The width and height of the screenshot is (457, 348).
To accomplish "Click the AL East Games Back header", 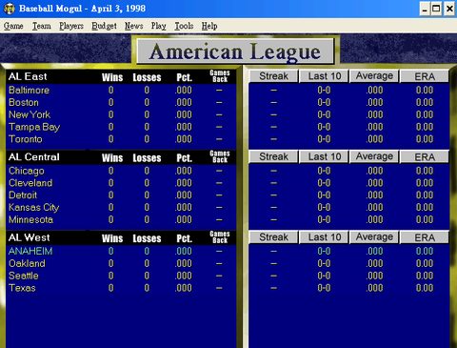I will click(x=220, y=76).
